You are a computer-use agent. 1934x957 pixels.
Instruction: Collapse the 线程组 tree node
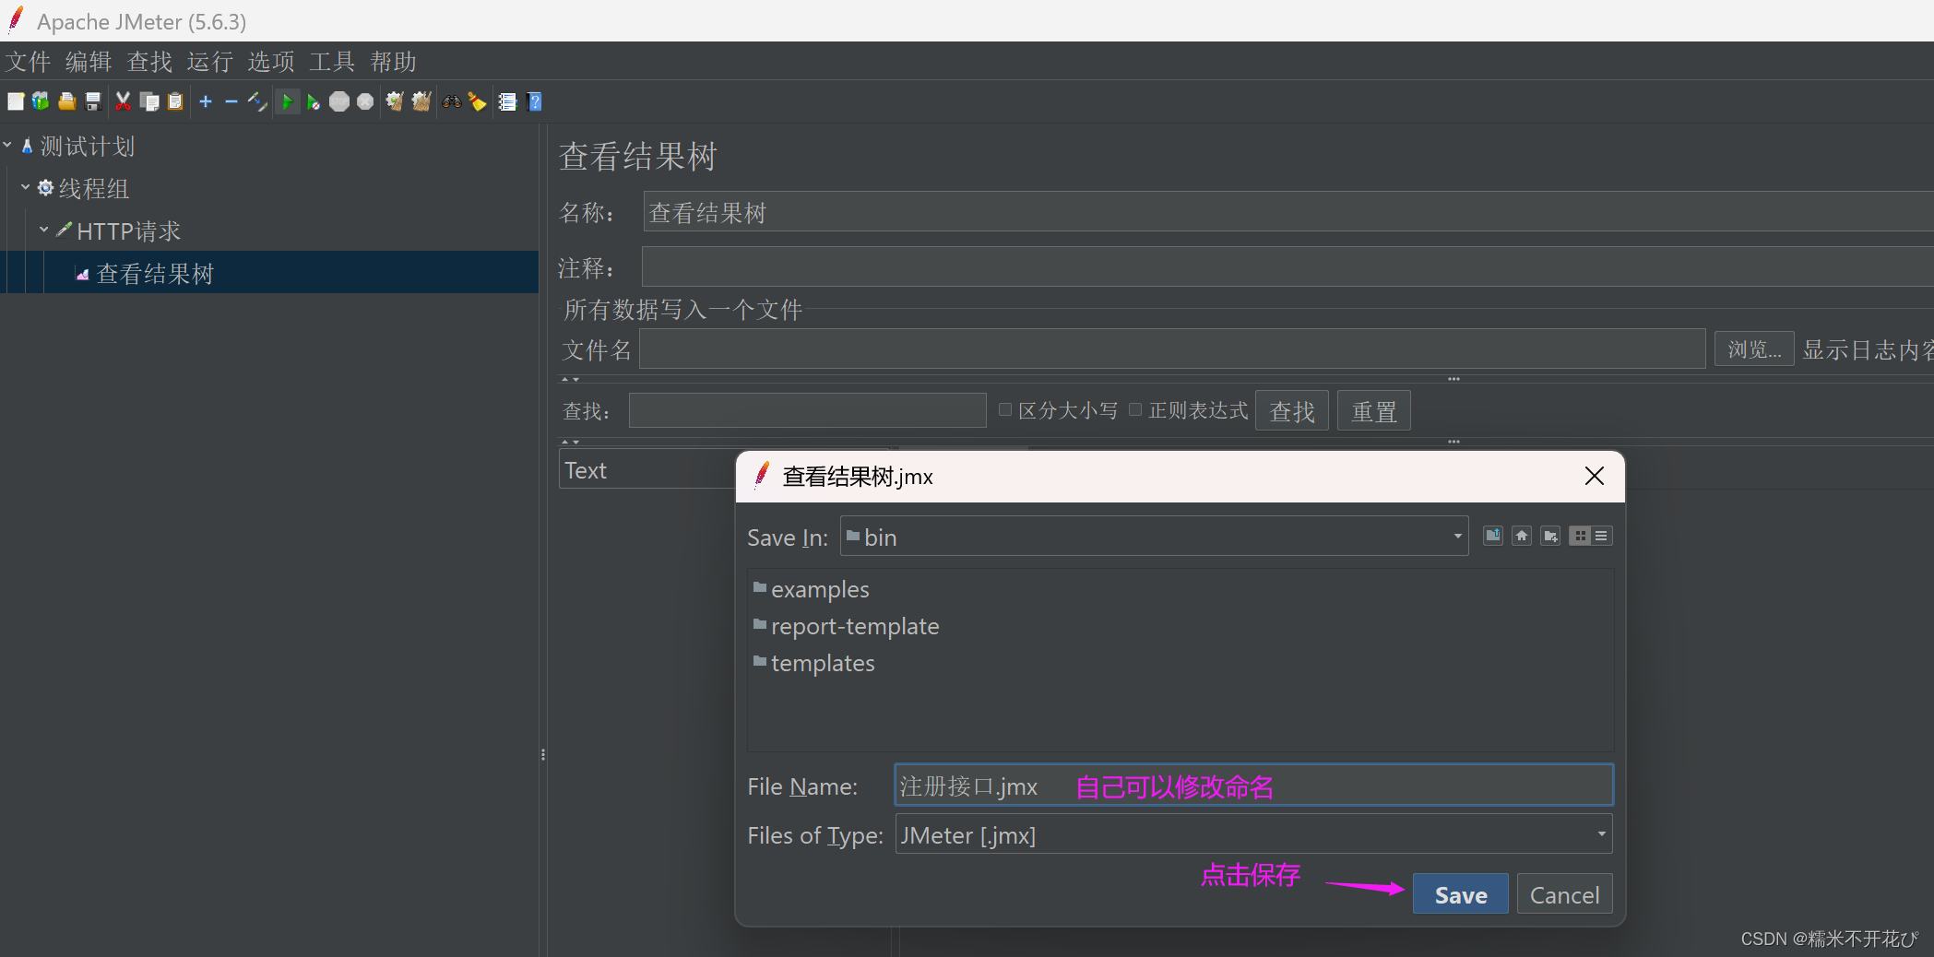[25, 187]
